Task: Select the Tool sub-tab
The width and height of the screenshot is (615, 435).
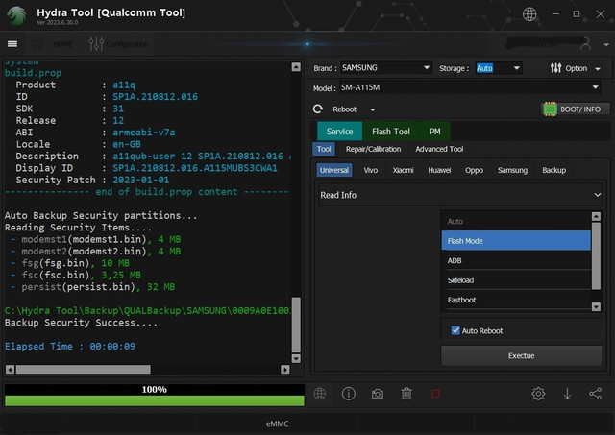Action: (324, 149)
